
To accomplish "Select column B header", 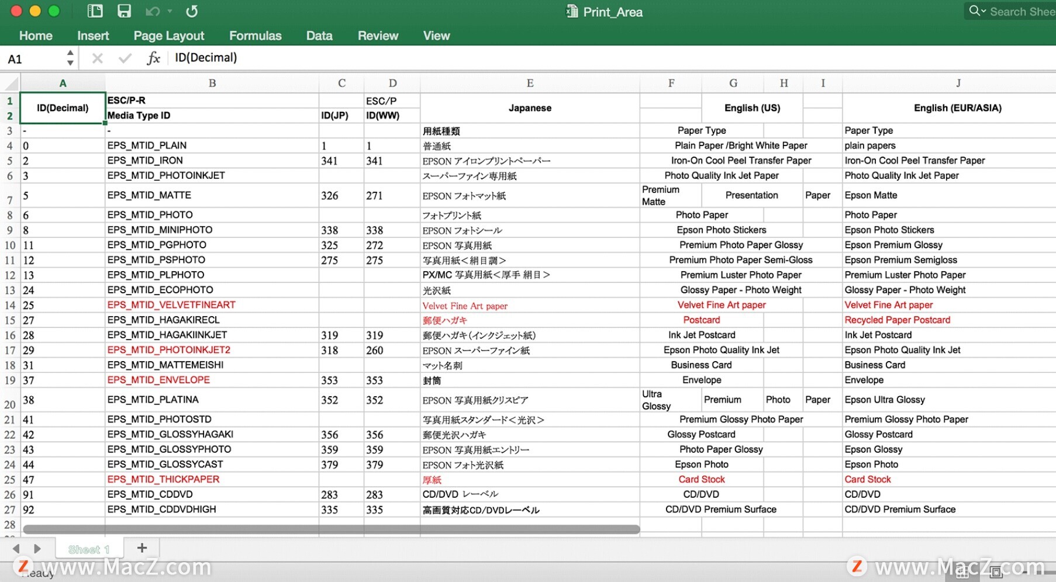I will point(212,83).
